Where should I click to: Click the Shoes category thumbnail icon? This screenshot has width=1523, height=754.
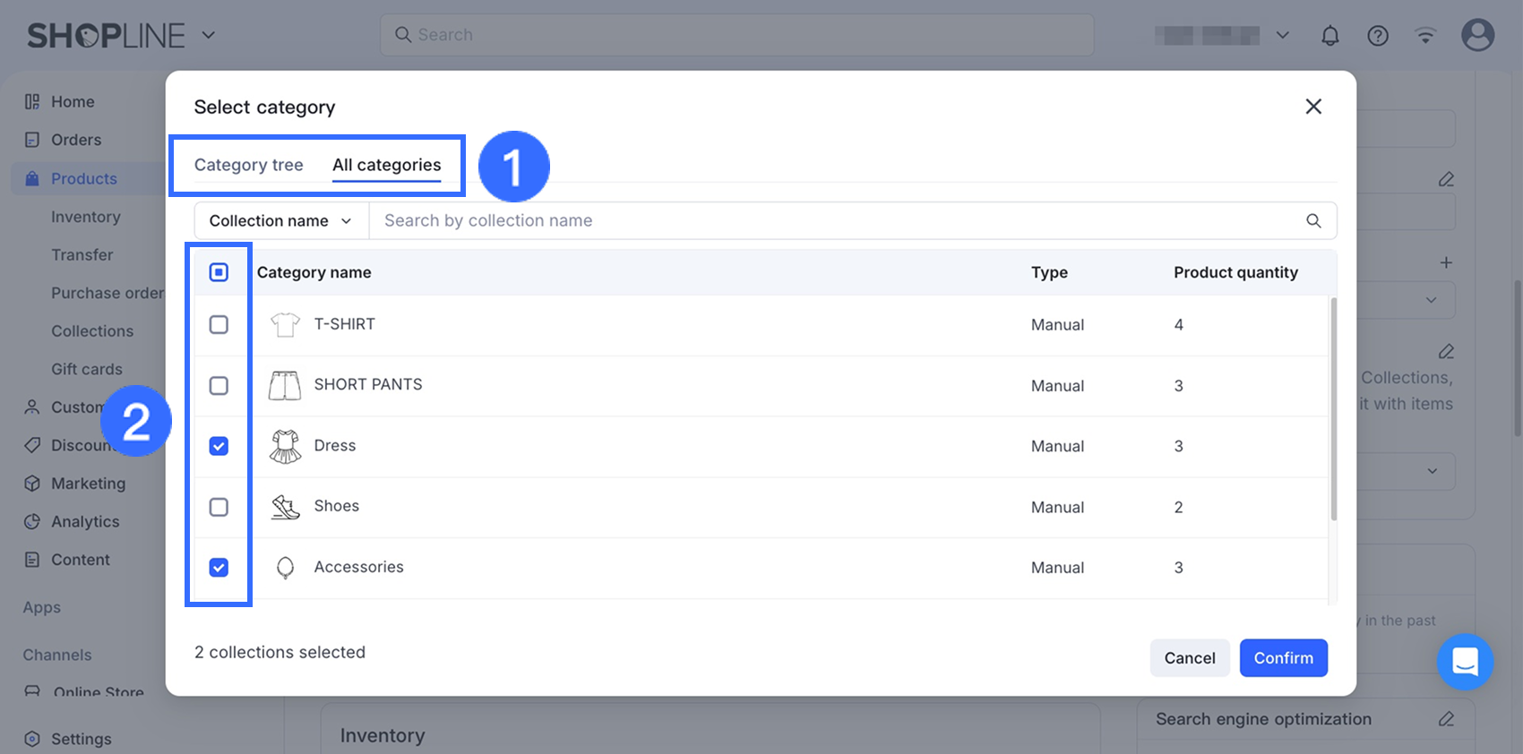285,507
